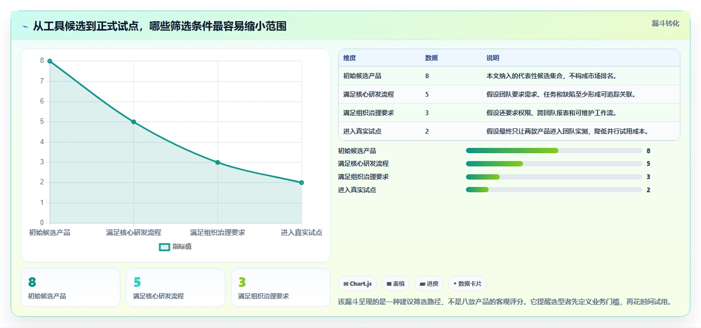Click progress list label 满足组织治理要求
Viewport: 701px width, 328px height.
tap(363, 177)
